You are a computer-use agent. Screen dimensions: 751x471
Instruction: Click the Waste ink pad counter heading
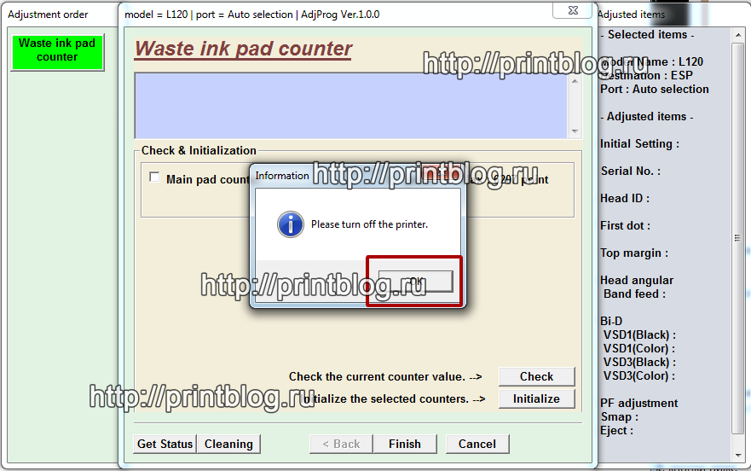point(243,49)
